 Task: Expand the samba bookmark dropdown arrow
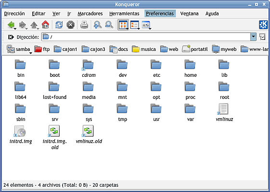click(x=31, y=53)
